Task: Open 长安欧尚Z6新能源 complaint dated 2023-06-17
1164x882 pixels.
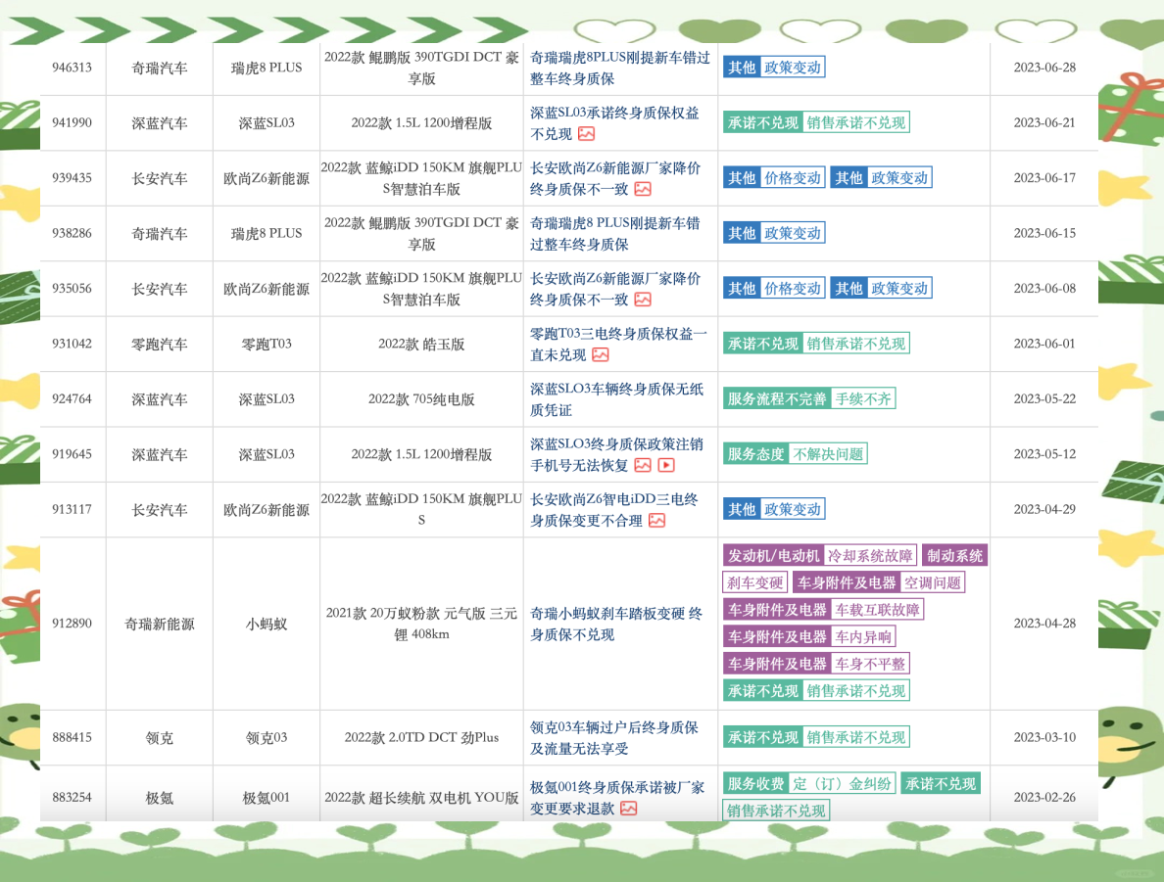Action: tap(614, 178)
